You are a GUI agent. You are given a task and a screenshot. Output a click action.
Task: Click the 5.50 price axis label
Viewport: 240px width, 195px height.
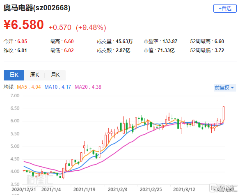[x=15, y=134]
